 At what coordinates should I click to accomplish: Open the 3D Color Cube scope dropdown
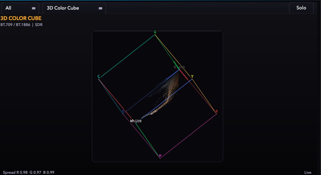(74, 8)
